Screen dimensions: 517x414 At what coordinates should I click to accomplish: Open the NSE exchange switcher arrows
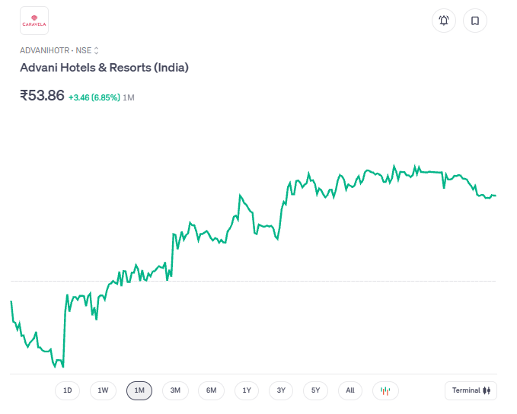click(96, 50)
